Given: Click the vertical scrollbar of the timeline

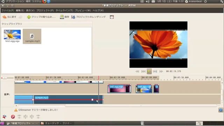Looking at the screenshot, I should coord(222,95).
